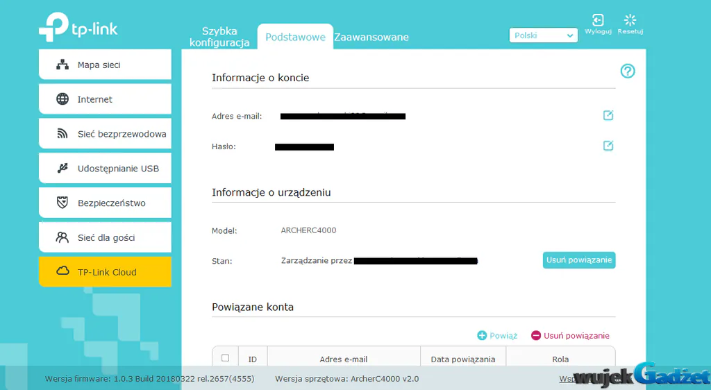This screenshot has height=390, width=711.
Task: Click the Wyloguj logout icon
Action: [x=598, y=20]
